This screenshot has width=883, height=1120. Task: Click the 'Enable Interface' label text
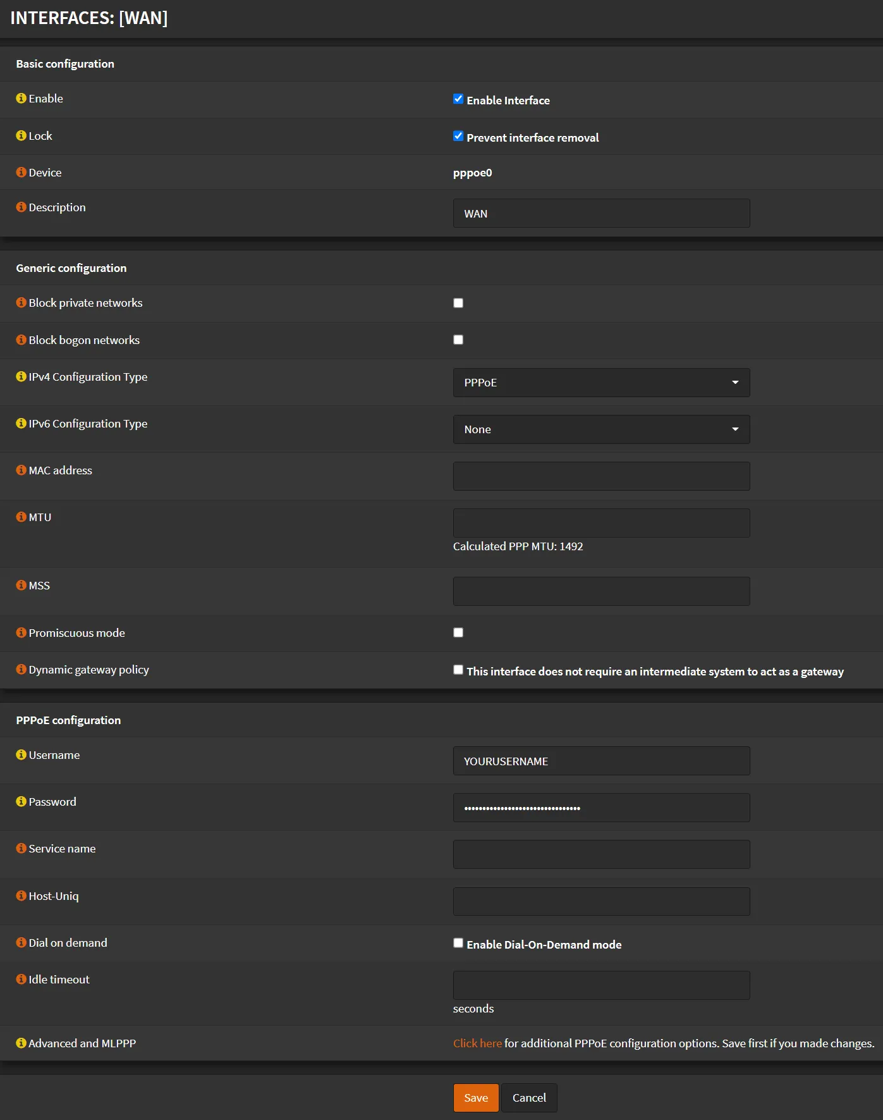508,101
